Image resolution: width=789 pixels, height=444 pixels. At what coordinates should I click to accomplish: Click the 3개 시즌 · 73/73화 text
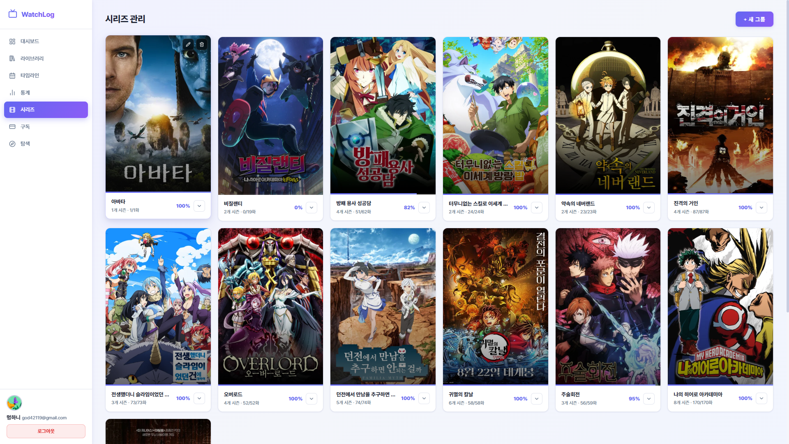tap(129, 402)
